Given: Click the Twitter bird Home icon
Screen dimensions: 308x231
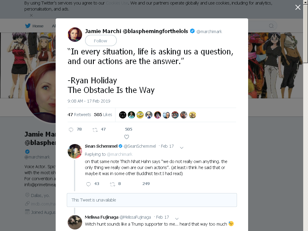Looking at the screenshot, I should pos(28,26).
